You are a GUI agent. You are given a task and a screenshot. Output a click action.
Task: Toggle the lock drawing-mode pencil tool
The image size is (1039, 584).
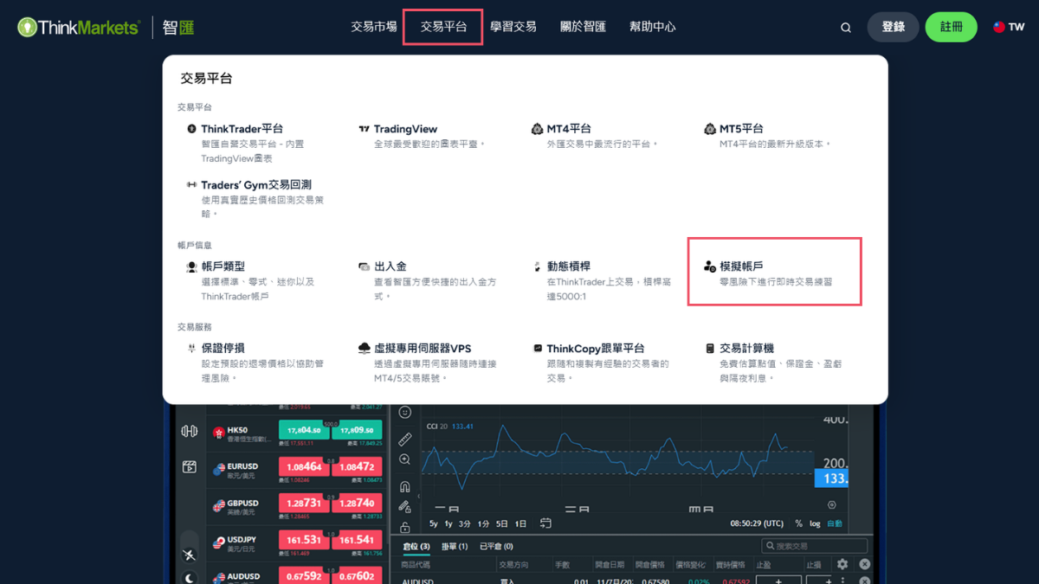[404, 507]
